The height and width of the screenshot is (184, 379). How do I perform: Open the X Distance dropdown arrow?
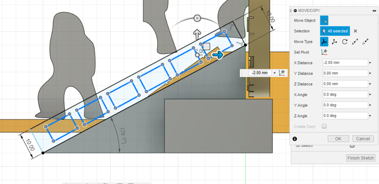pyautogui.click(x=370, y=63)
